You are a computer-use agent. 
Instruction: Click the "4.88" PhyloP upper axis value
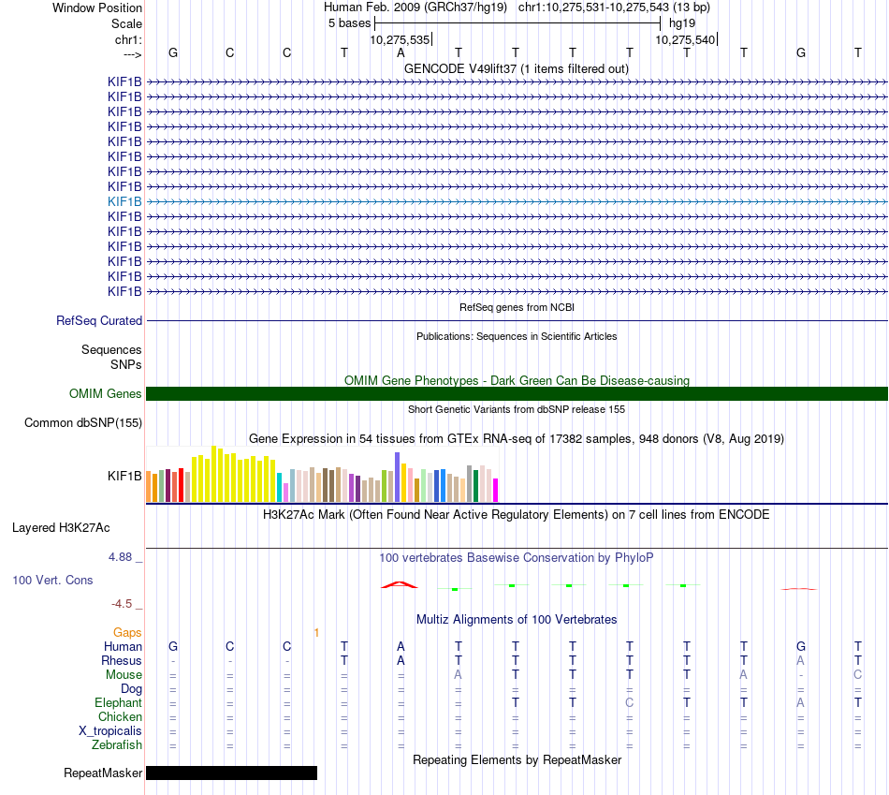[x=120, y=557]
